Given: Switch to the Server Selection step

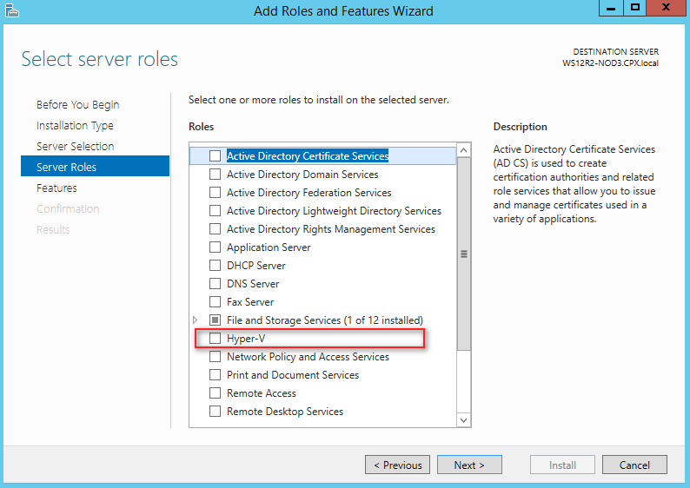Looking at the screenshot, I should point(76,147).
